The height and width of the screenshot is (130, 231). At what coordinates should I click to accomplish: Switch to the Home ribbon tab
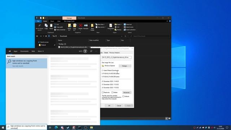coord(45,21)
